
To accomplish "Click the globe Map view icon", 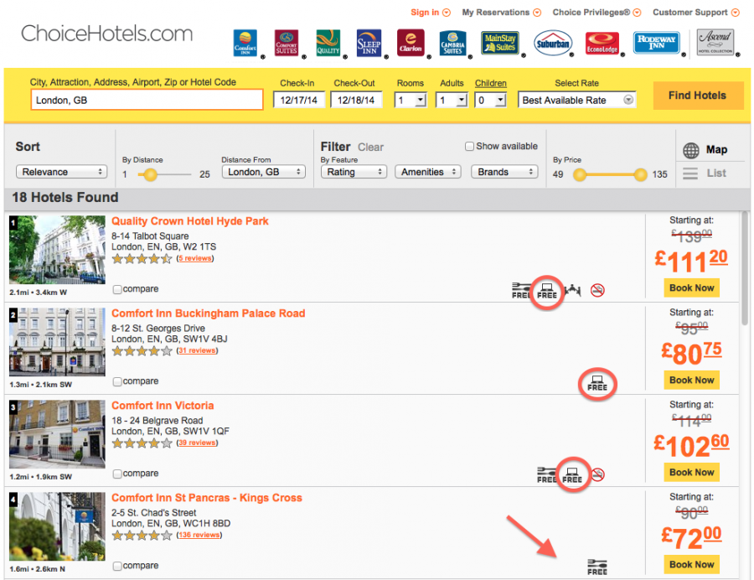I will point(691,151).
